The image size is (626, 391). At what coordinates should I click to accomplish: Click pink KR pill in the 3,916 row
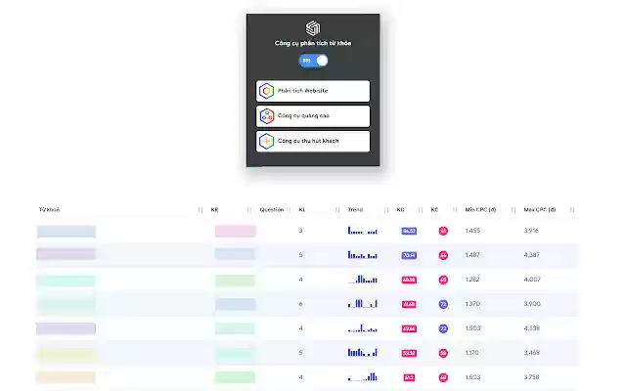point(235,231)
